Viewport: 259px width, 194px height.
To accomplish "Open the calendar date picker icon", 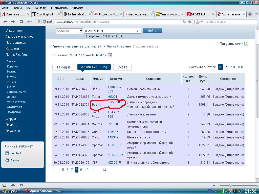I will (110, 55).
